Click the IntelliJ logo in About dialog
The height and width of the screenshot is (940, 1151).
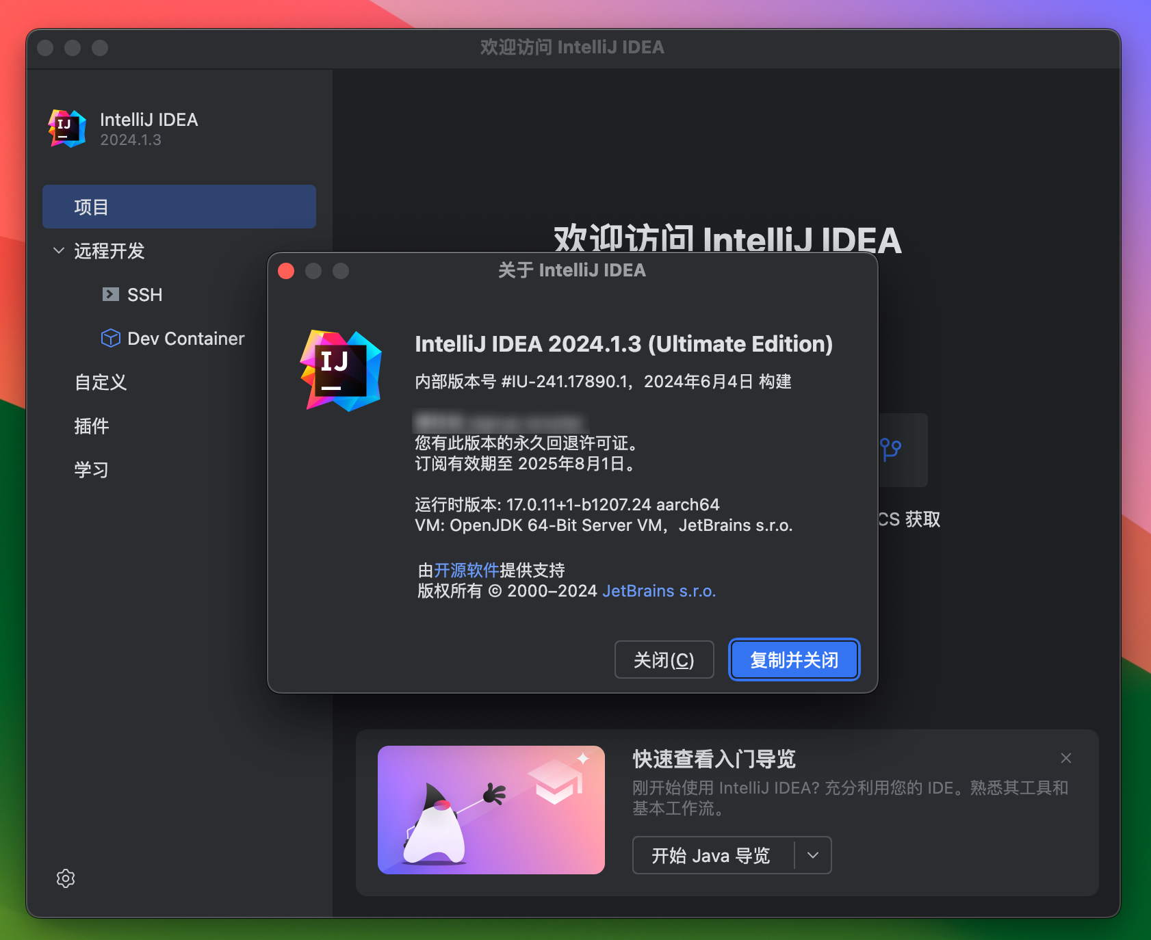[x=341, y=371]
